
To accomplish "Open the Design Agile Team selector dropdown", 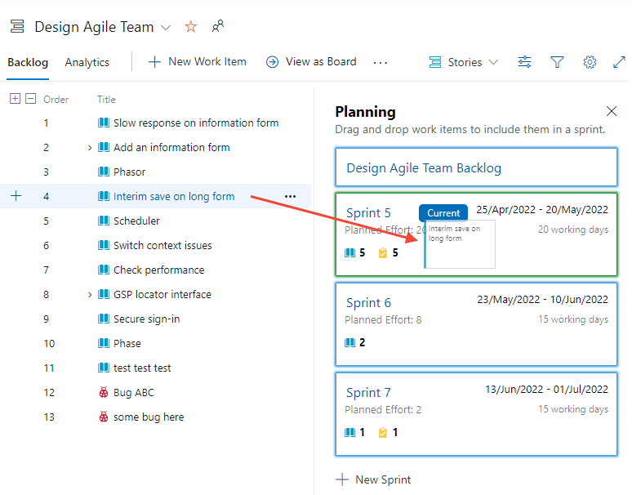I will pyautogui.click(x=166, y=28).
